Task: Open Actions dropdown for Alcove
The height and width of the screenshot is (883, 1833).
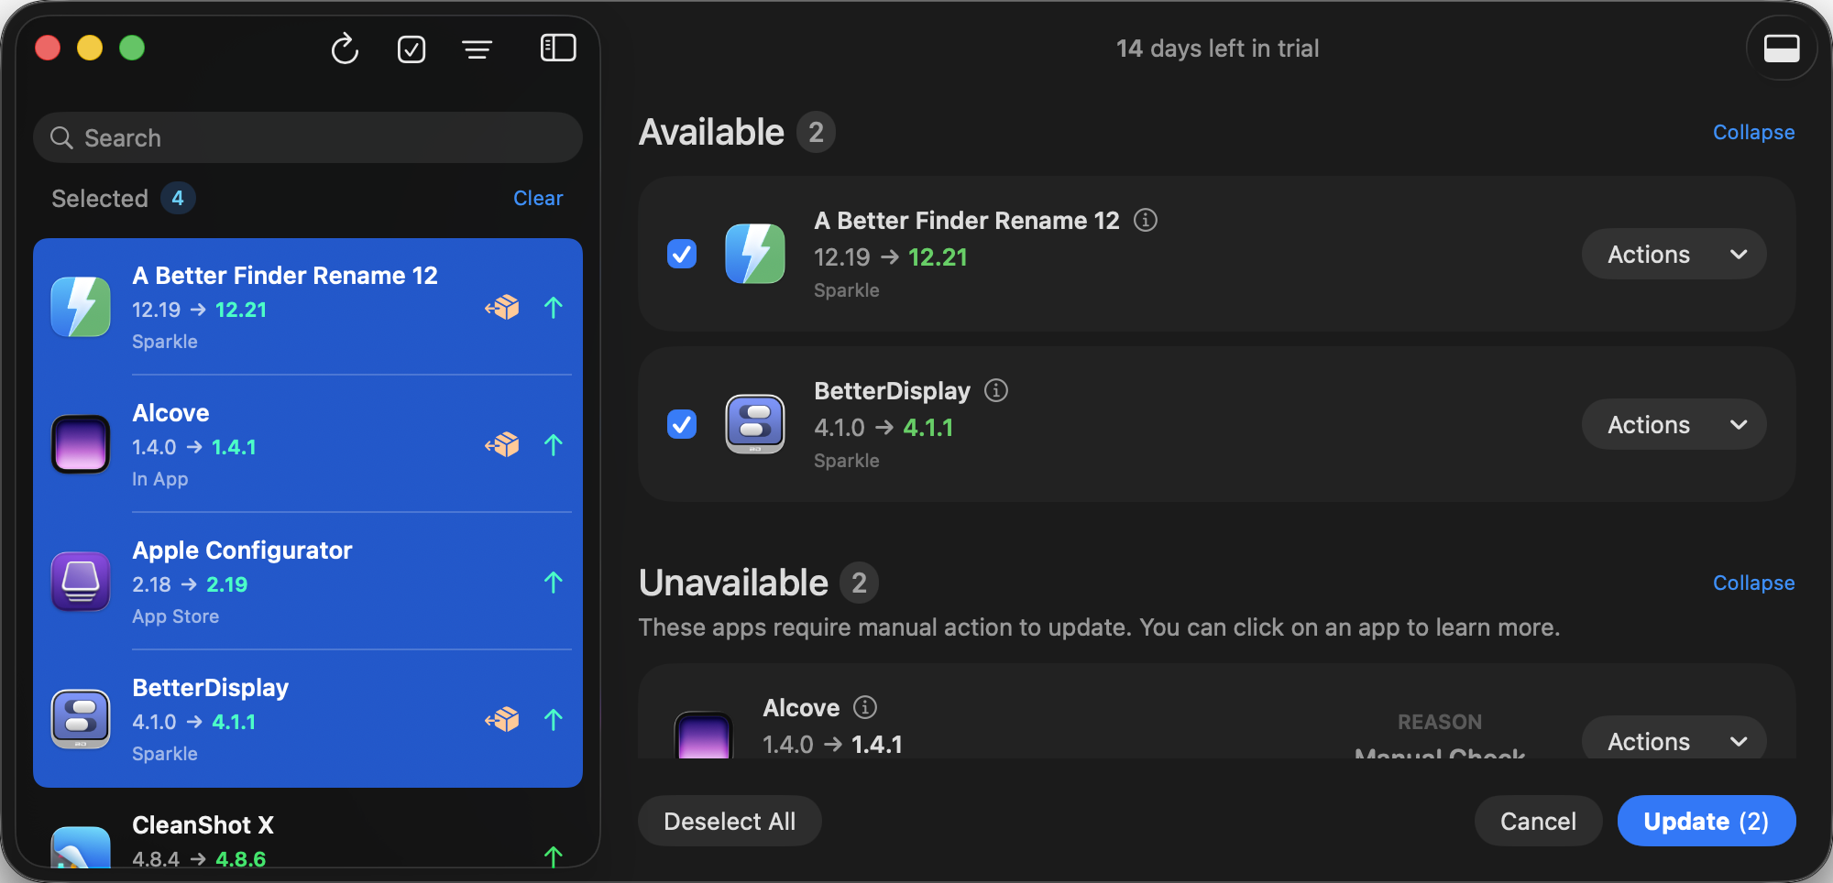Action: tap(1674, 740)
